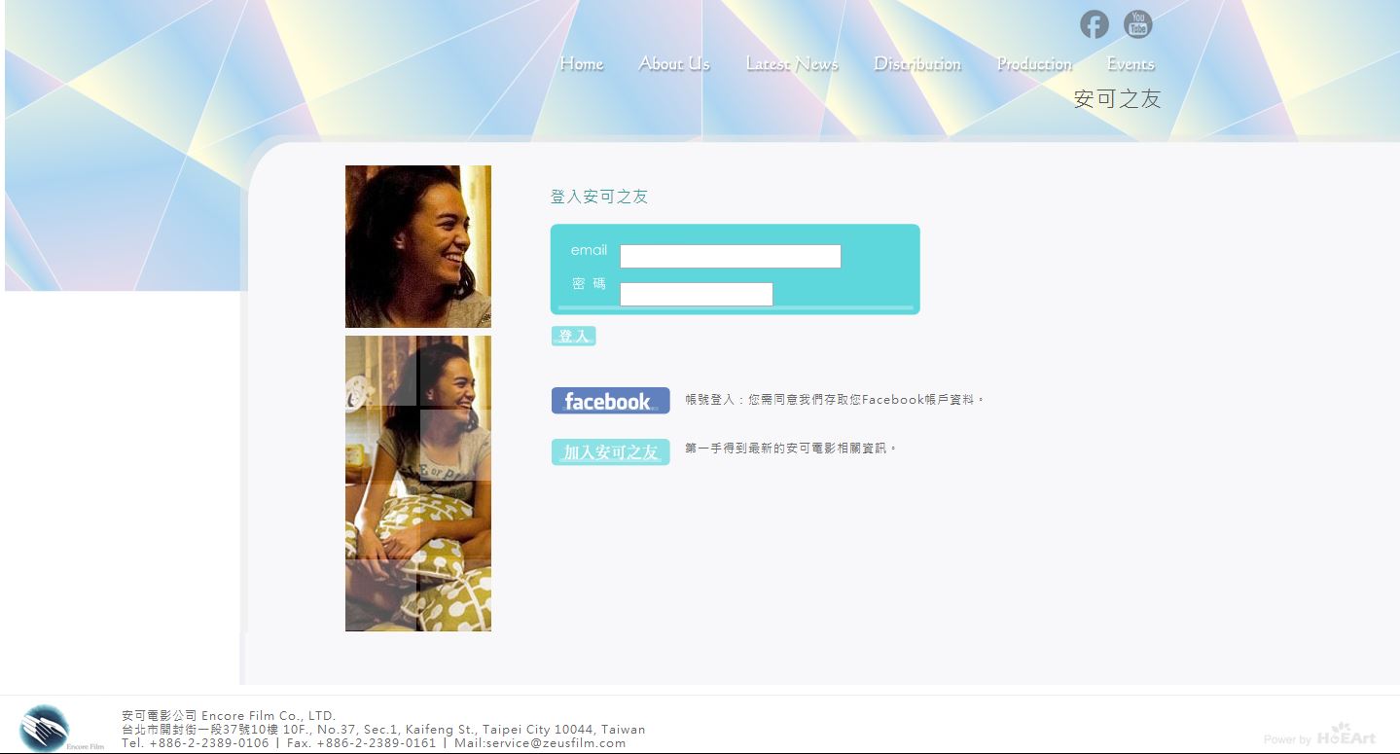Open the Latest News menu item
The height and width of the screenshot is (754, 1400).
tap(791, 64)
